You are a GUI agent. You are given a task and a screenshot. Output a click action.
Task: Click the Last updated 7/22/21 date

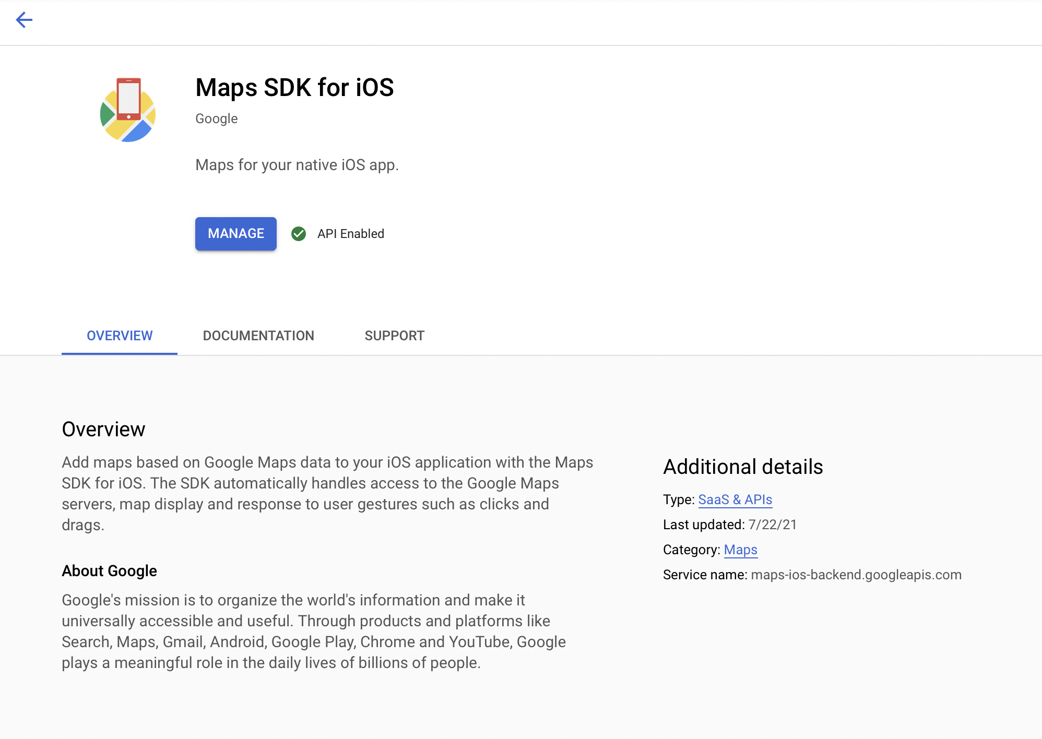(x=773, y=525)
